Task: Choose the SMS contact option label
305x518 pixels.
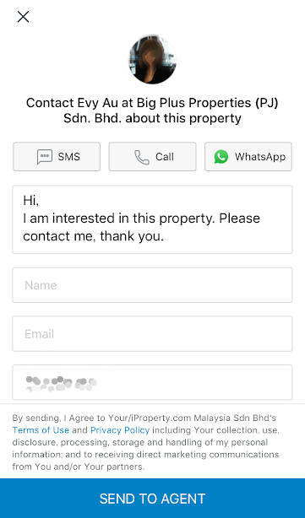Action: (68, 157)
